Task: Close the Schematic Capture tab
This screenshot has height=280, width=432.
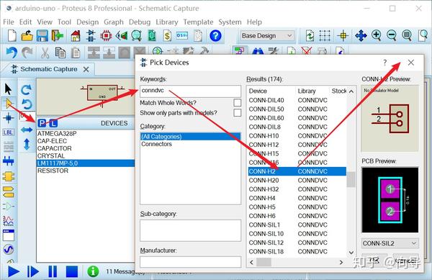Action: pyautogui.click(x=86, y=69)
